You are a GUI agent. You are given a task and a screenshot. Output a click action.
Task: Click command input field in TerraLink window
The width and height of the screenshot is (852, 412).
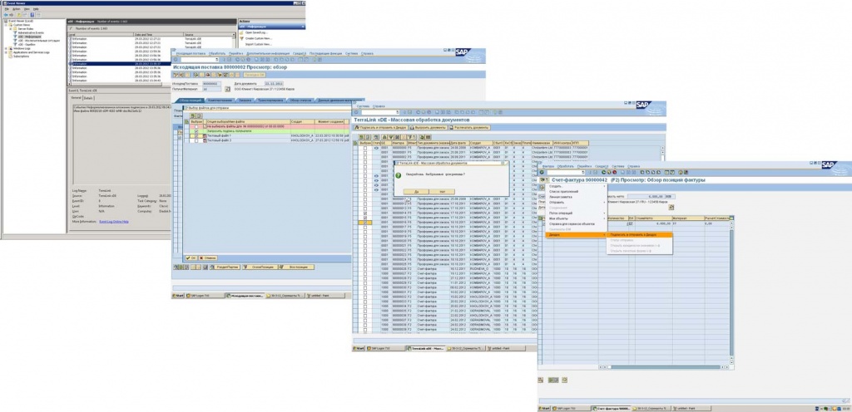coord(379,112)
